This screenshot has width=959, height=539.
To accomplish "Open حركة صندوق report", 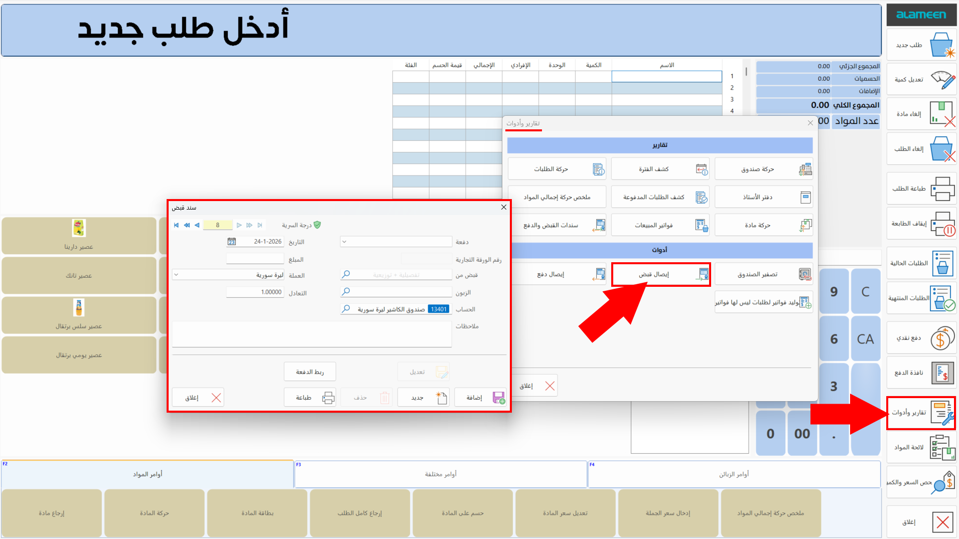I will coord(763,169).
